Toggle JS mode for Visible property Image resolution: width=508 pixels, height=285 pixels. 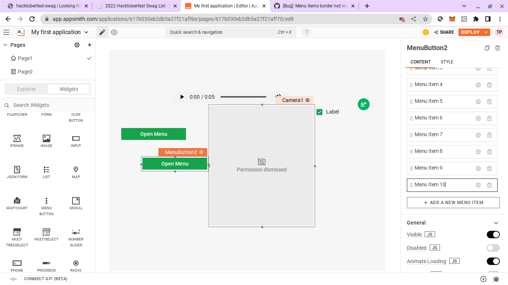click(x=430, y=234)
